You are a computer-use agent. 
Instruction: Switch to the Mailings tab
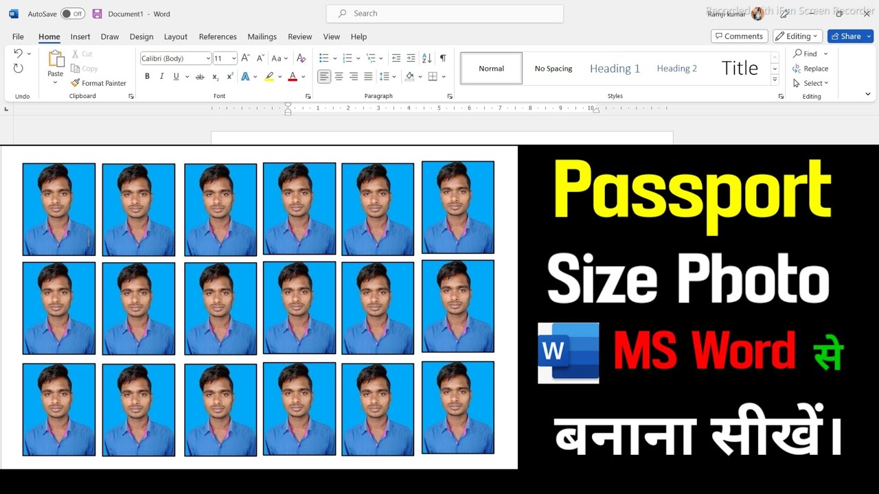tap(262, 36)
